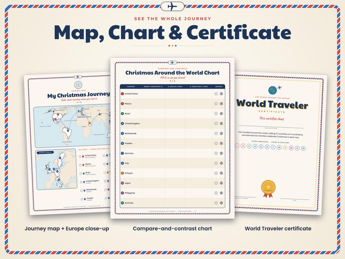Viewport: 345px width, 259px height.
Task: Click the snowflake icon in Japan row
Action: click(x=221, y=183)
